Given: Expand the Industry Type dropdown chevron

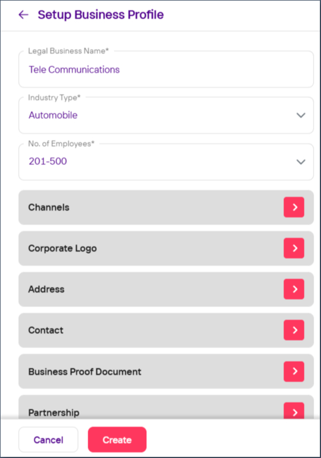Looking at the screenshot, I should tap(301, 115).
